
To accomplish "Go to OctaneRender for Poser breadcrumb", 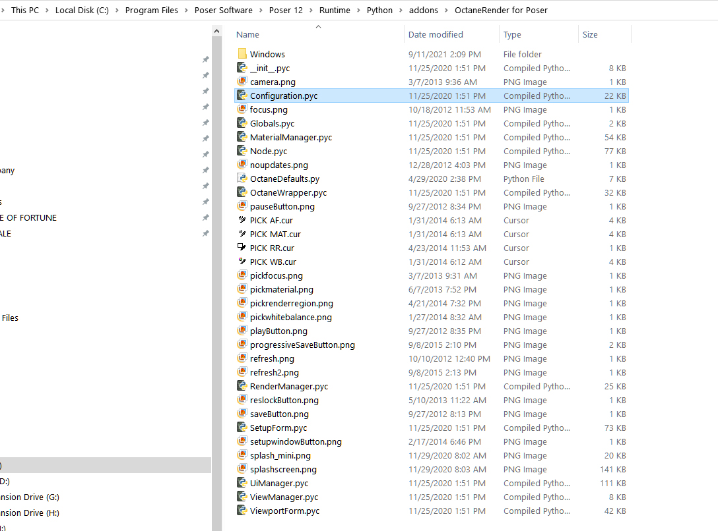I will [x=501, y=10].
